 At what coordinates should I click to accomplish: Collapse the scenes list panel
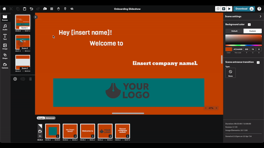click(x=36, y=17)
